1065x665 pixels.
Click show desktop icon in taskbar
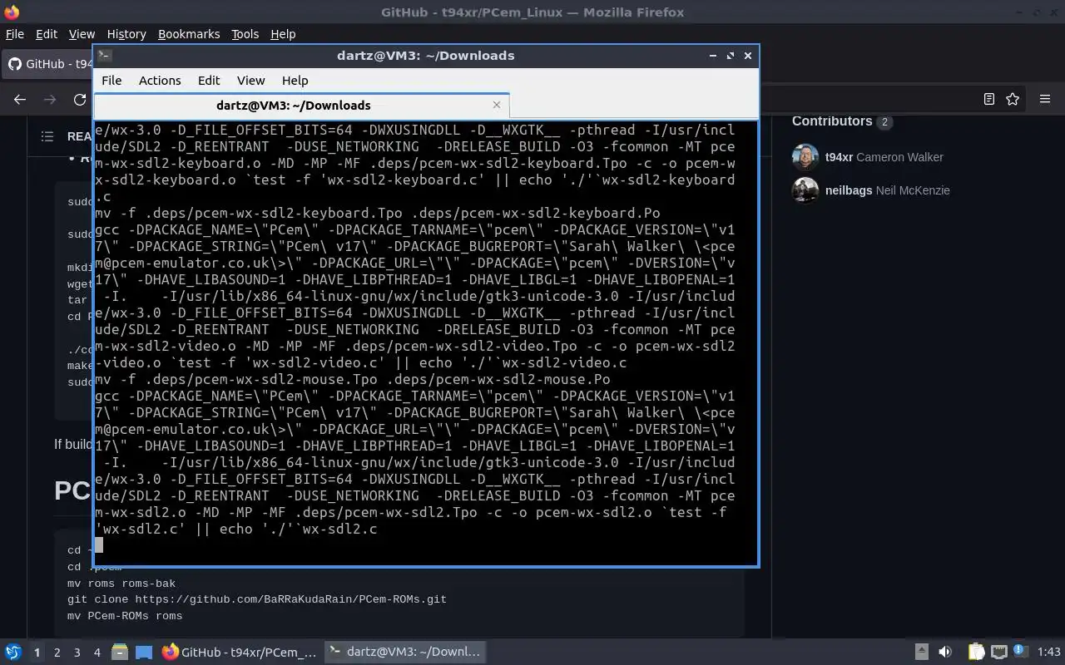coord(144,653)
